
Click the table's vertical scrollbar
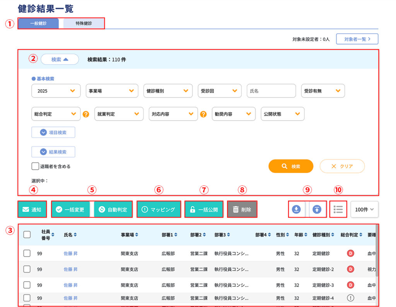(377, 255)
